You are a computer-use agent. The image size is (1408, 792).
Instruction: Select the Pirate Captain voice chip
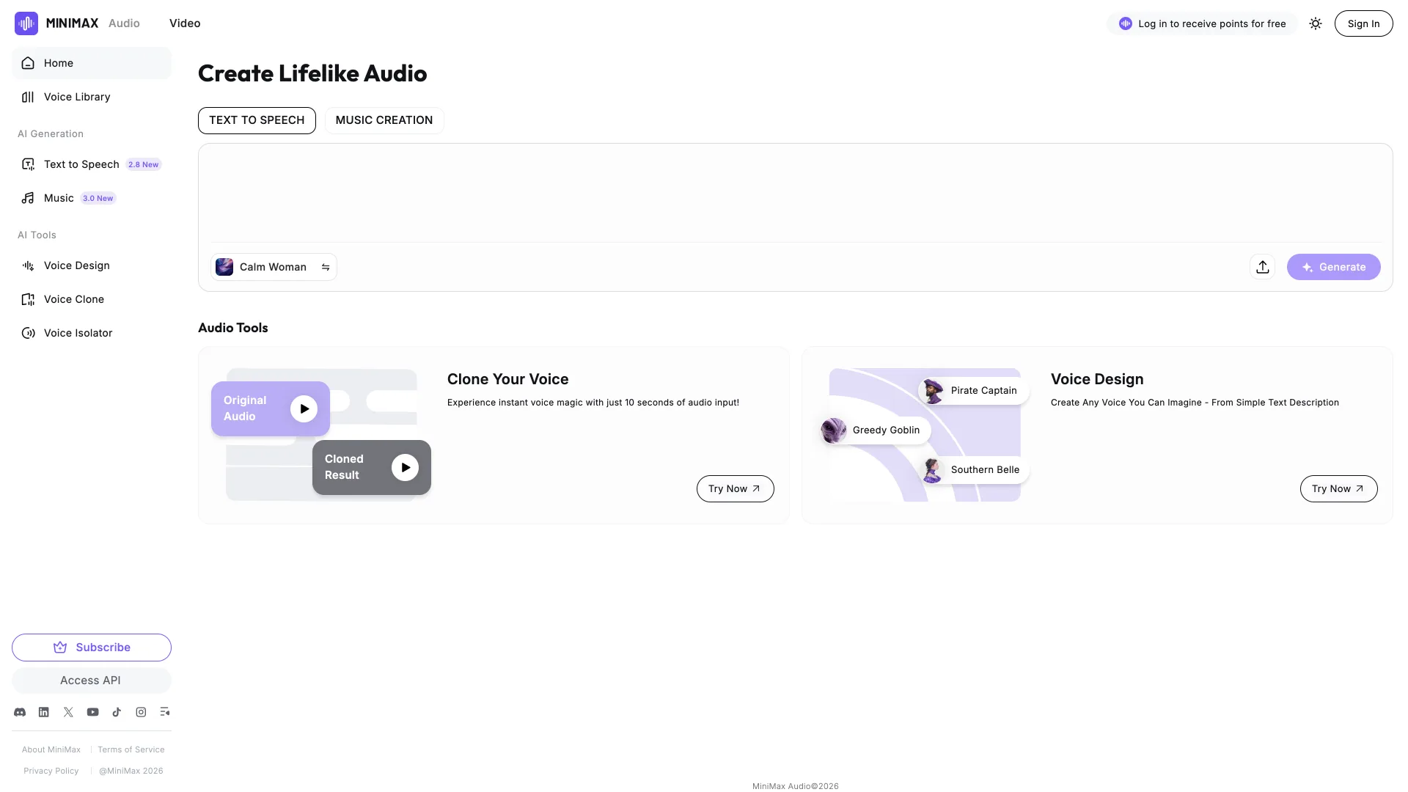coord(973,391)
